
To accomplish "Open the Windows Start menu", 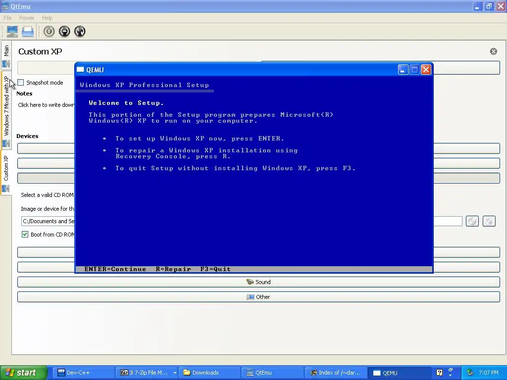I will pos(23,373).
